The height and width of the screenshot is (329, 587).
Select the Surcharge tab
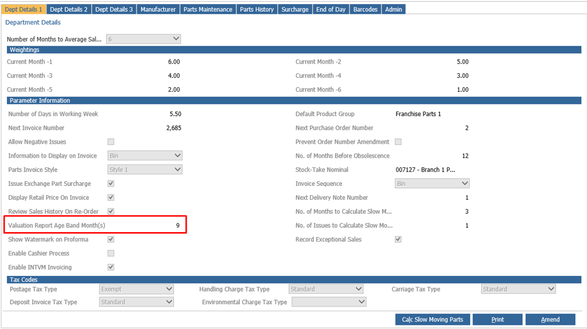point(295,9)
